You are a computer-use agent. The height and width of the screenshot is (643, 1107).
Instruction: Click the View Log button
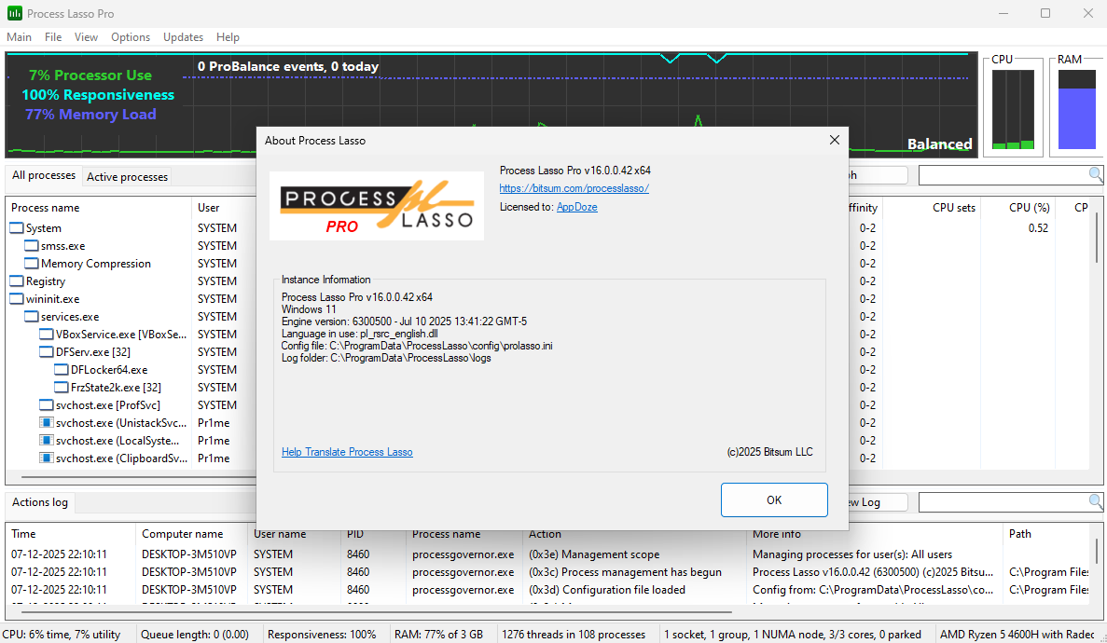pyautogui.click(x=878, y=502)
